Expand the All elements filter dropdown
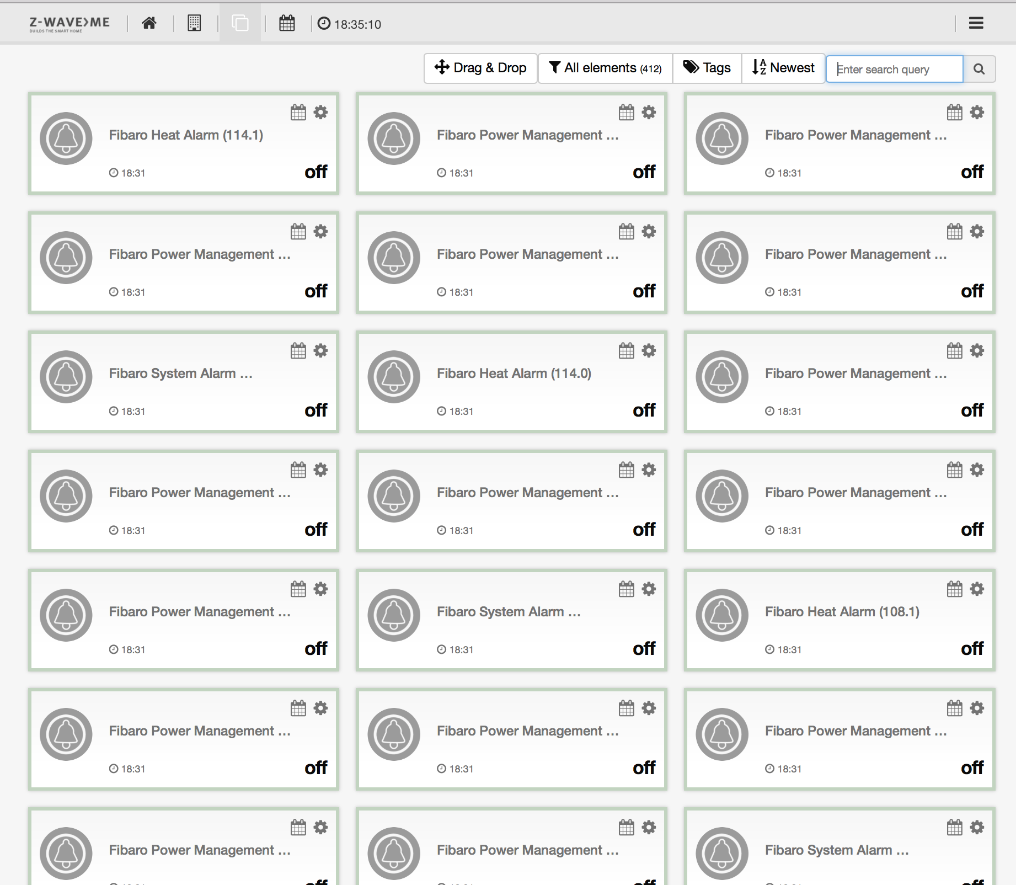The image size is (1016, 885). tap(605, 68)
